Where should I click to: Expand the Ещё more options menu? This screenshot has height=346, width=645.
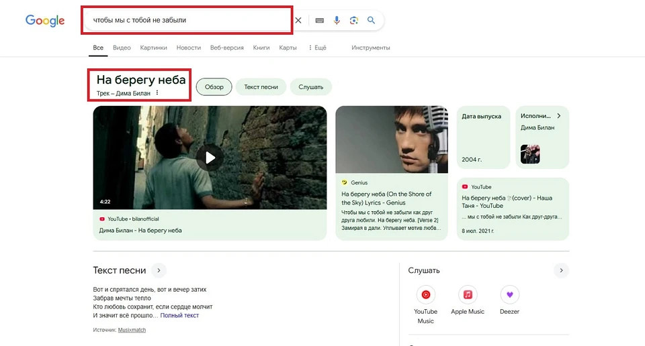317,48
